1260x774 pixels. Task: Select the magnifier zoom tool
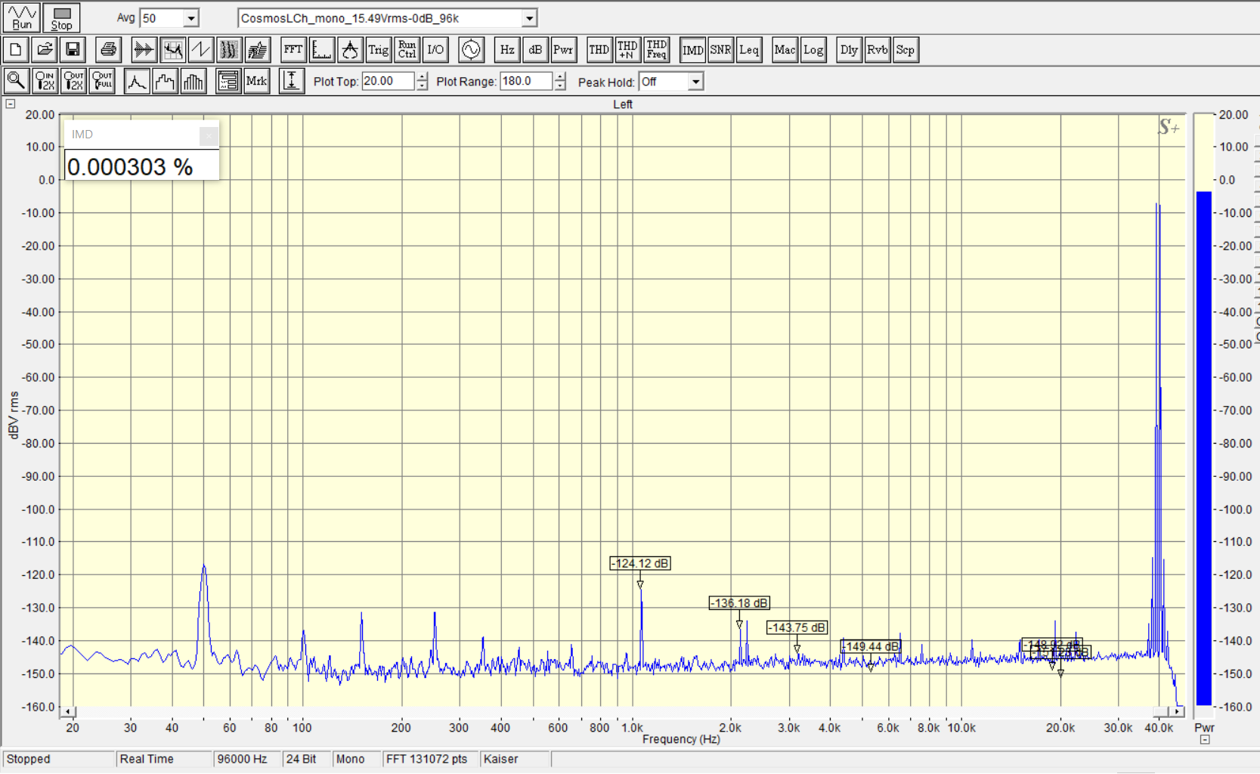pyautogui.click(x=16, y=81)
